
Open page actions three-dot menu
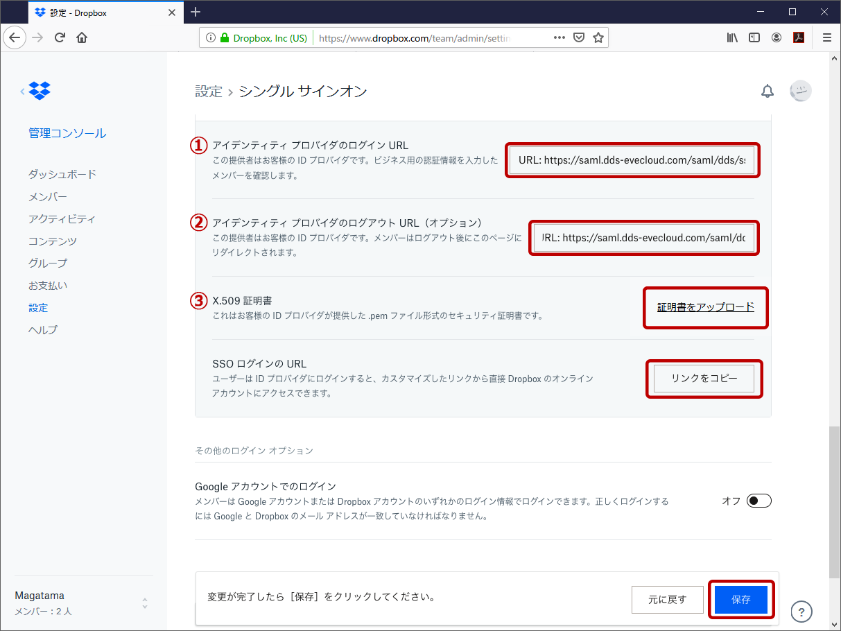[x=559, y=38]
